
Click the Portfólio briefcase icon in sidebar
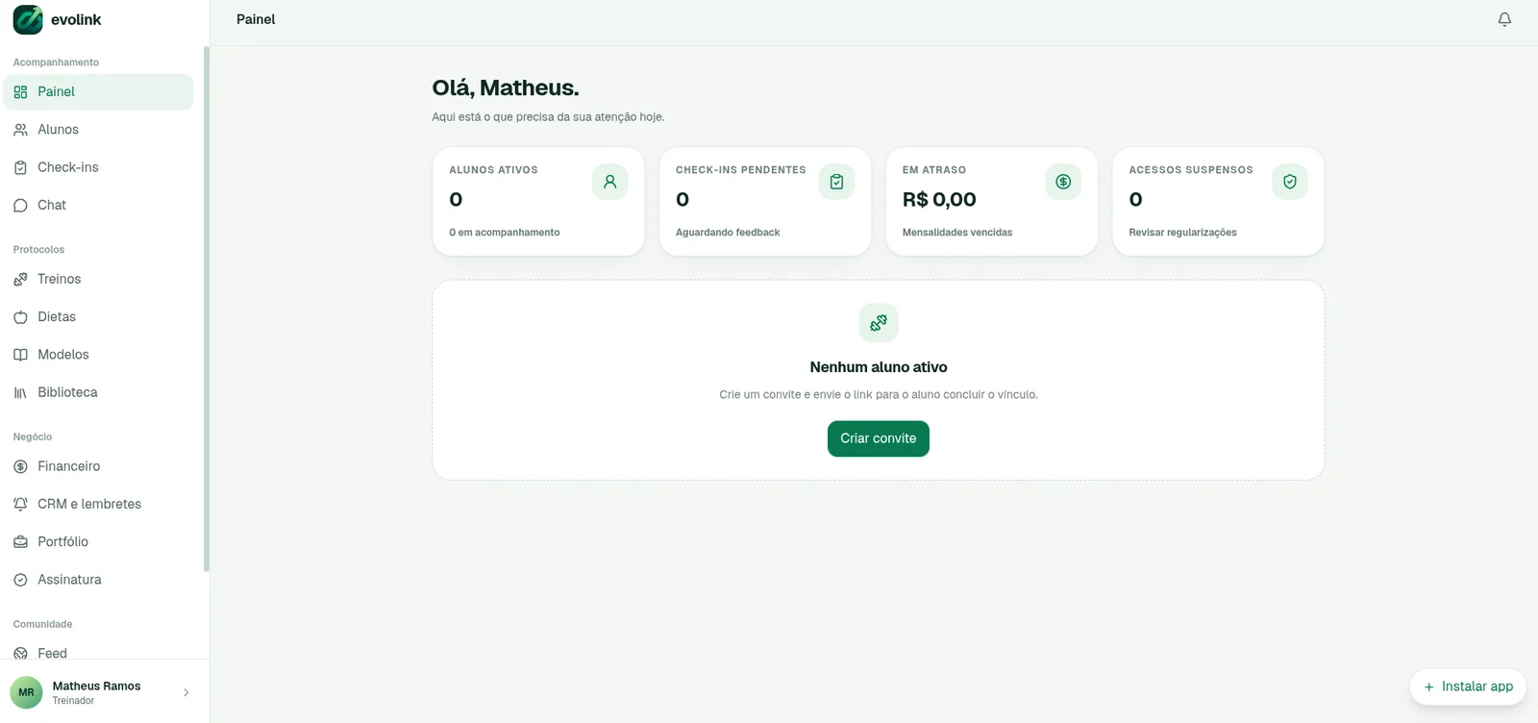click(20, 542)
